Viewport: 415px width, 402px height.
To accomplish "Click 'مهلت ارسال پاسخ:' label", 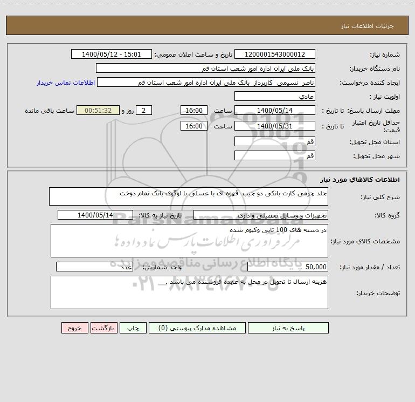I will coord(373,111).
